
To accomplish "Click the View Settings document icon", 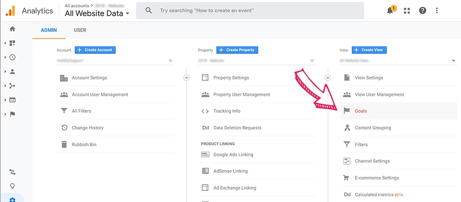I will pyautogui.click(x=347, y=78).
